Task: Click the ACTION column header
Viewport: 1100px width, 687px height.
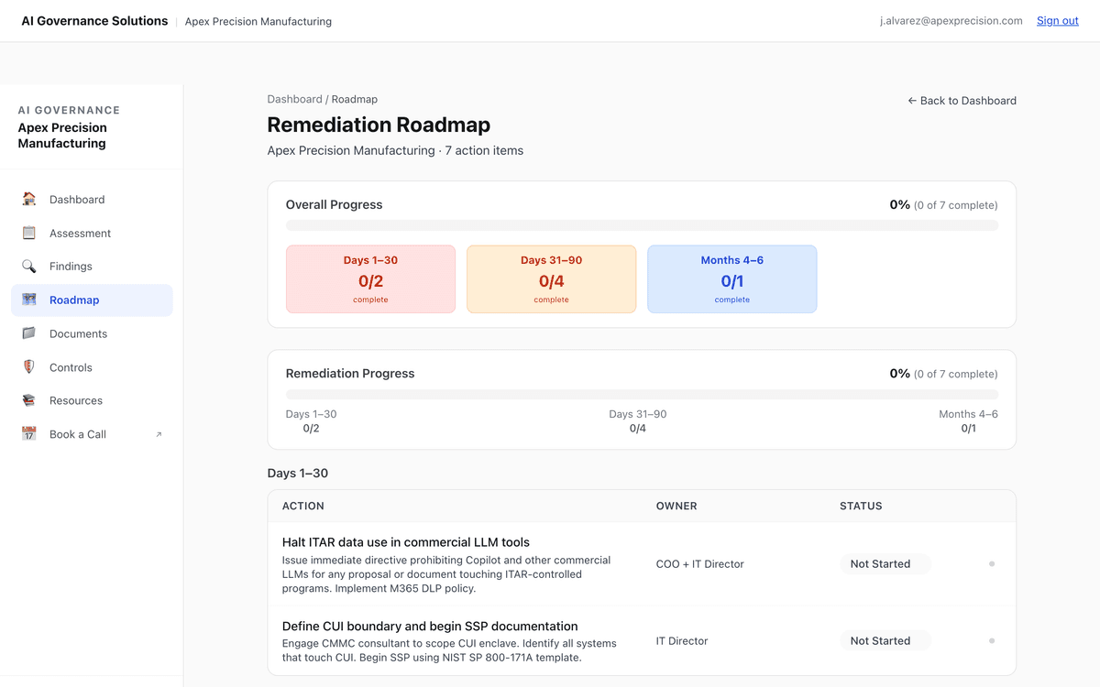Action: click(303, 506)
